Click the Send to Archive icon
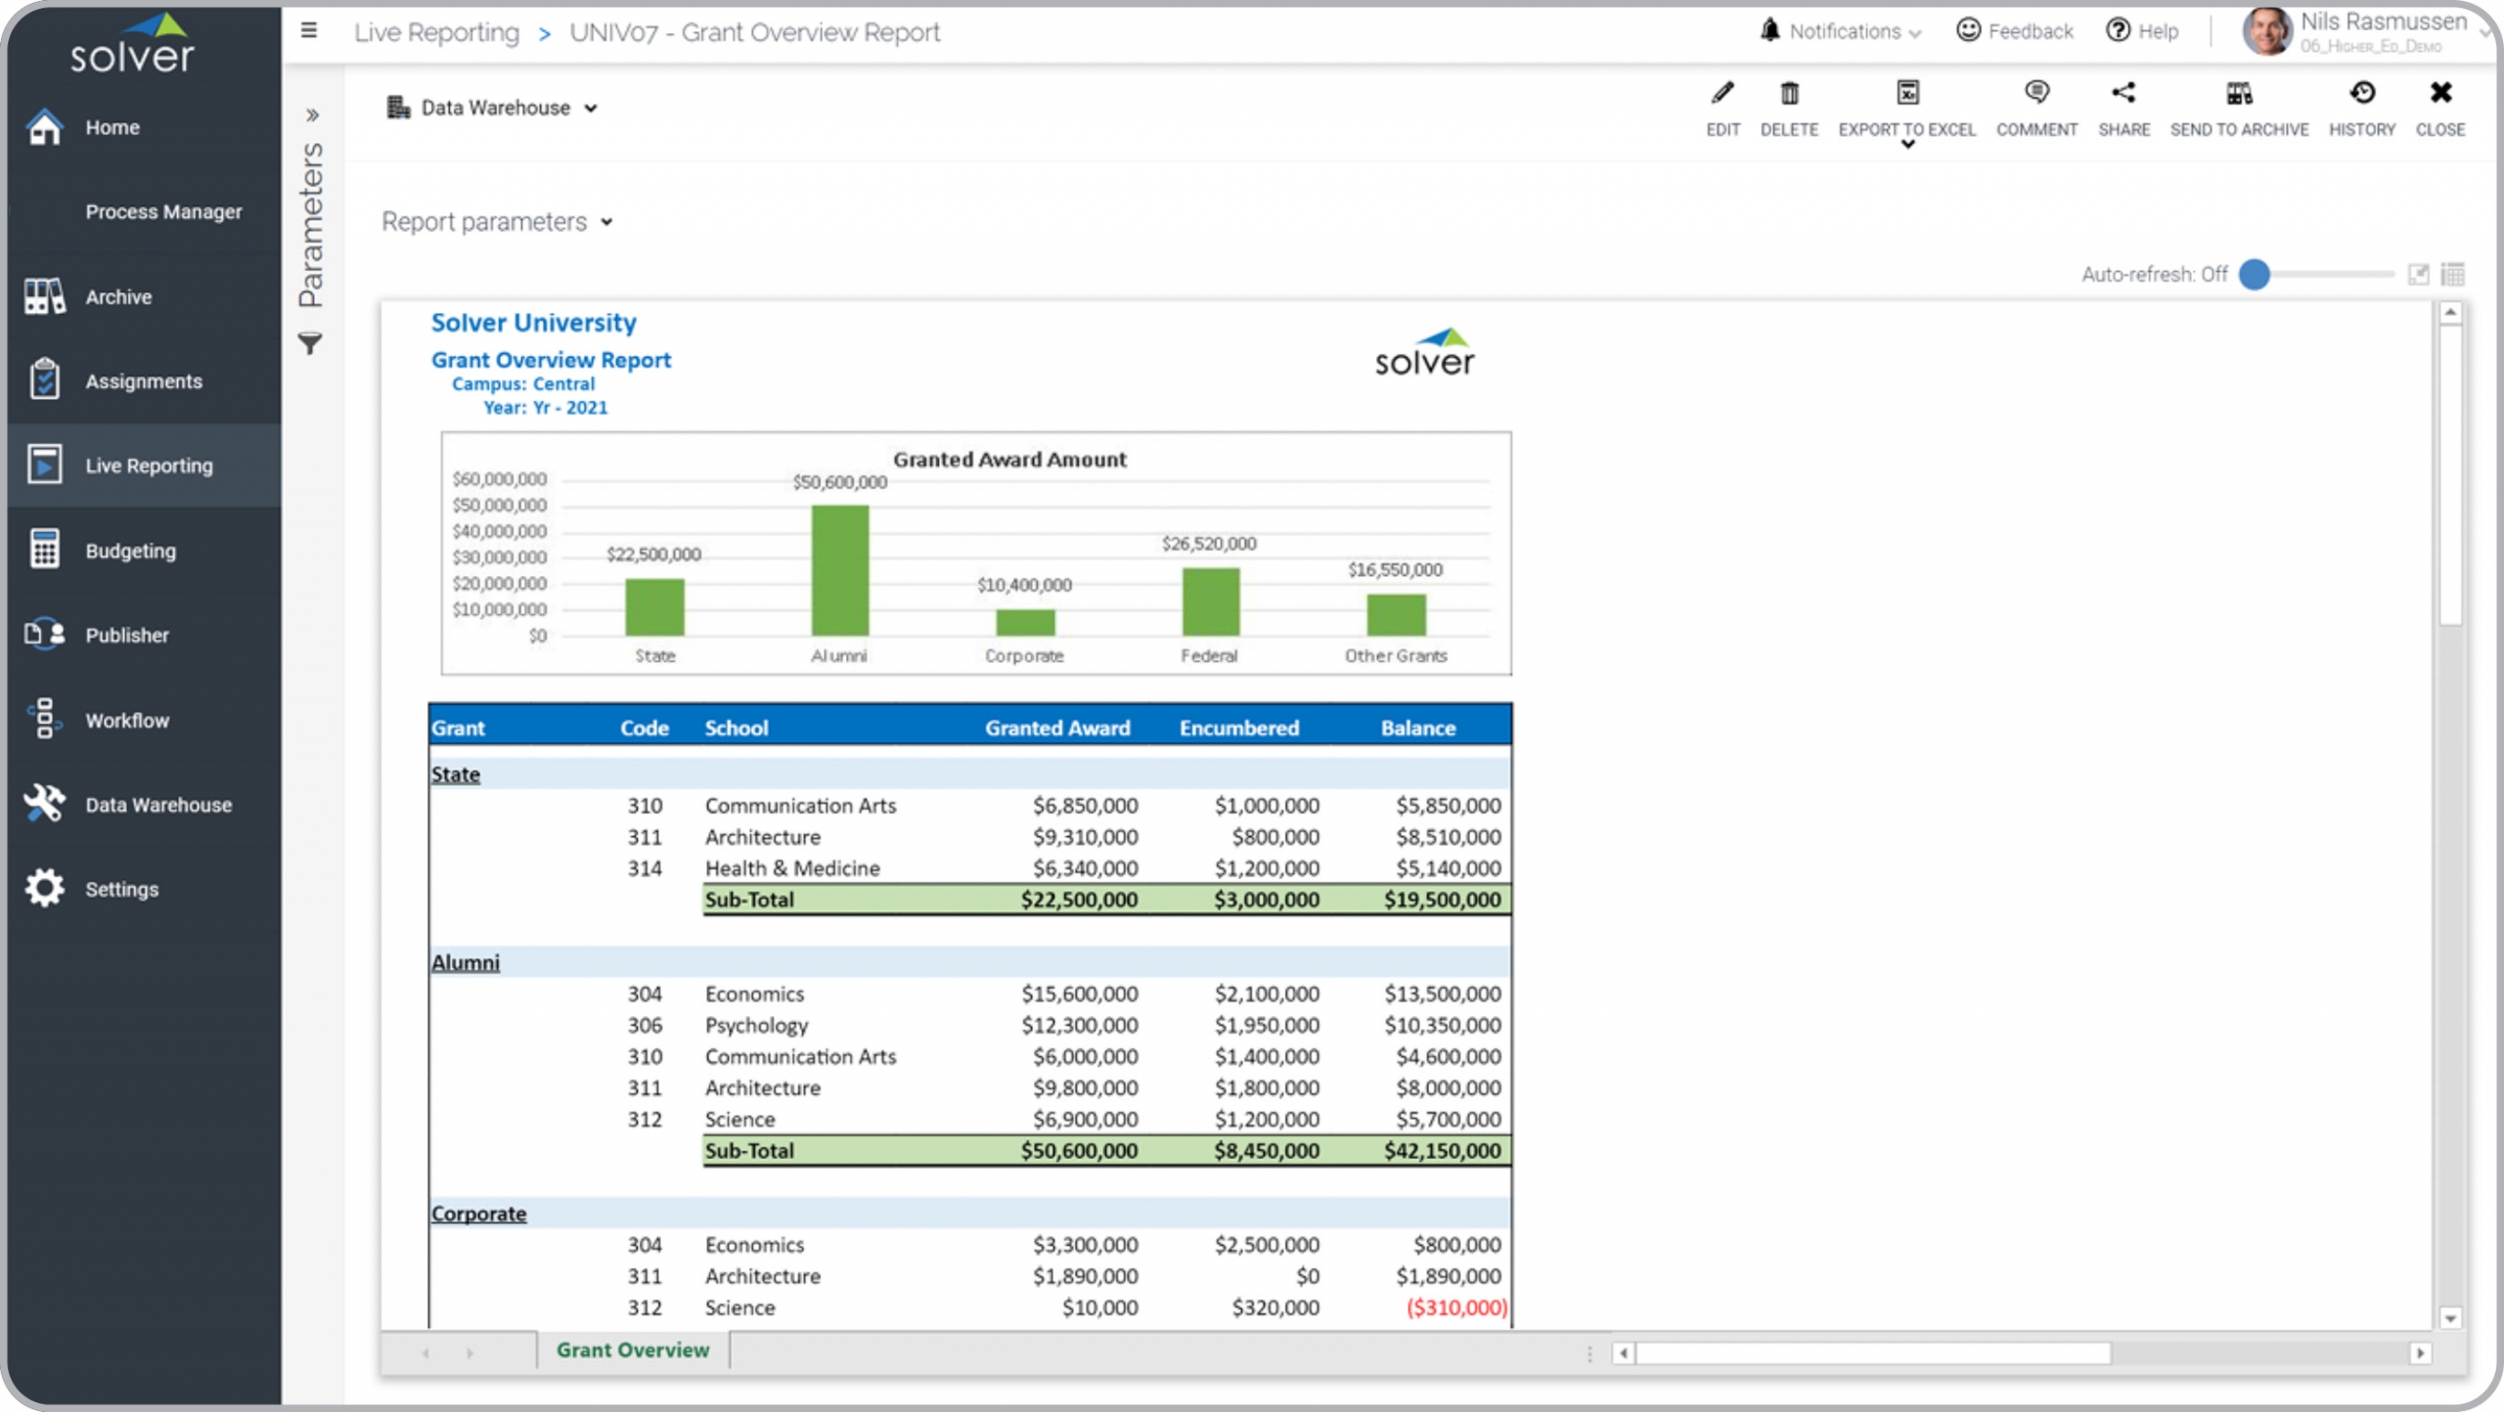The width and height of the screenshot is (2504, 1412). coord(2239,94)
